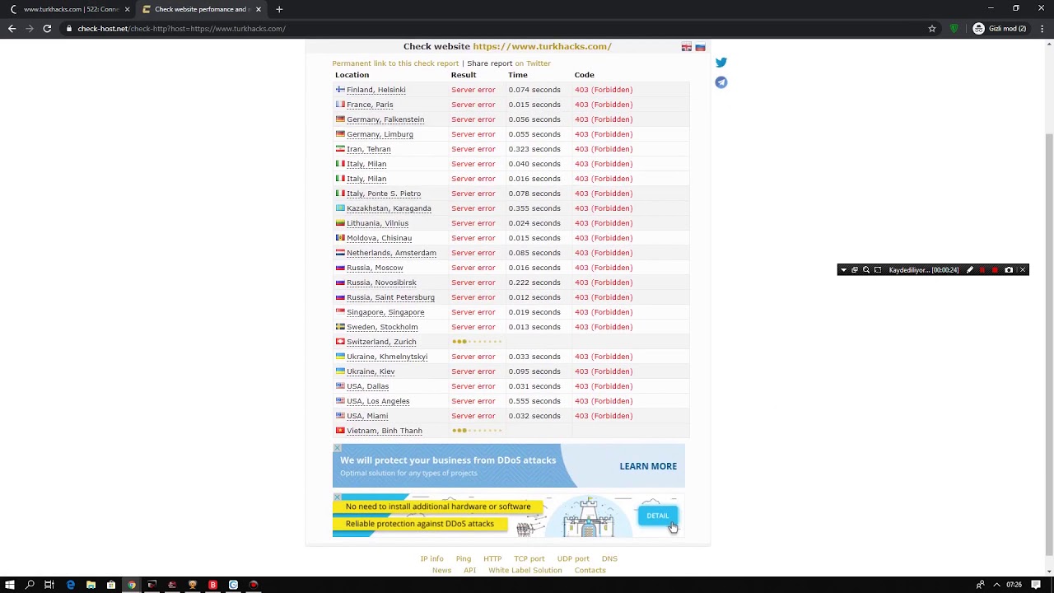Close the Check website performance tab
The width and height of the screenshot is (1054, 593).
tap(259, 9)
